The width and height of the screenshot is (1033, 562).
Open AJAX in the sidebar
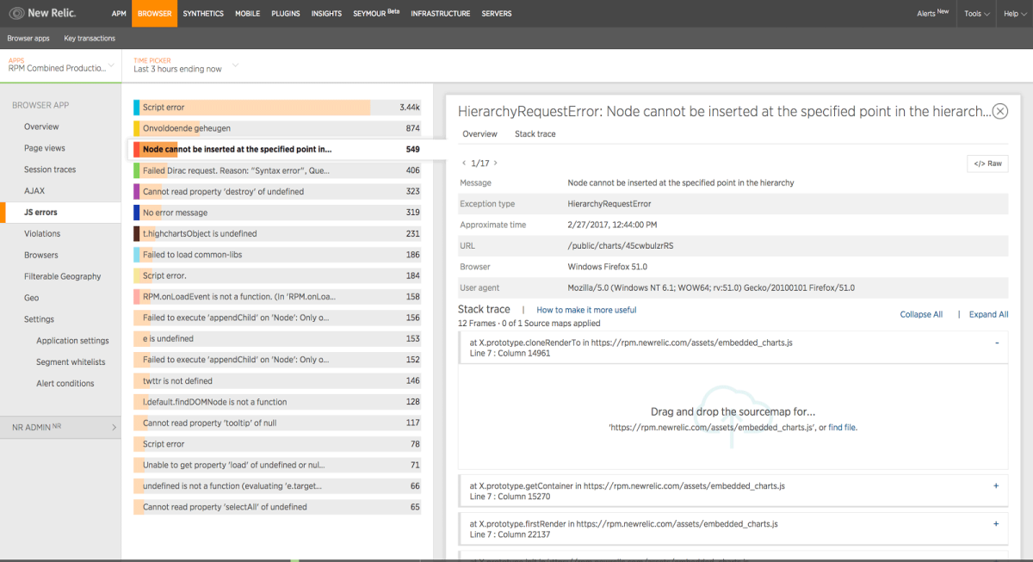[x=34, y=191]
